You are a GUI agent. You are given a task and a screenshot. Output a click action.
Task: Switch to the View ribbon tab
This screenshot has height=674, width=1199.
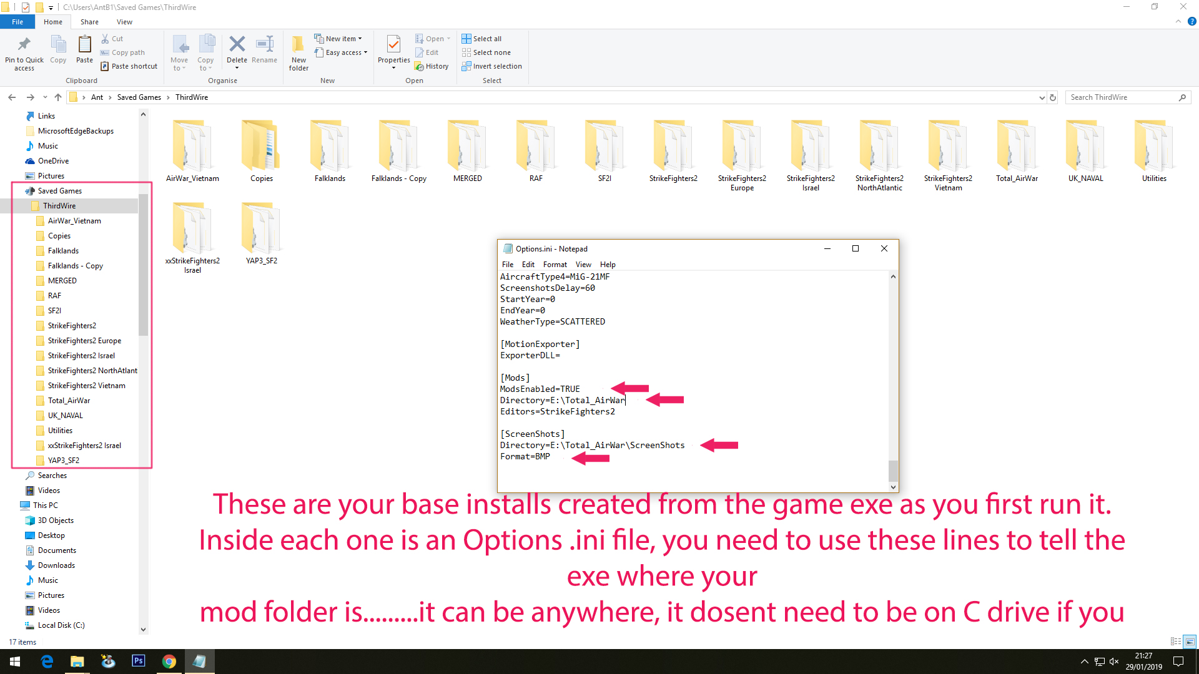tap(124, 22)
